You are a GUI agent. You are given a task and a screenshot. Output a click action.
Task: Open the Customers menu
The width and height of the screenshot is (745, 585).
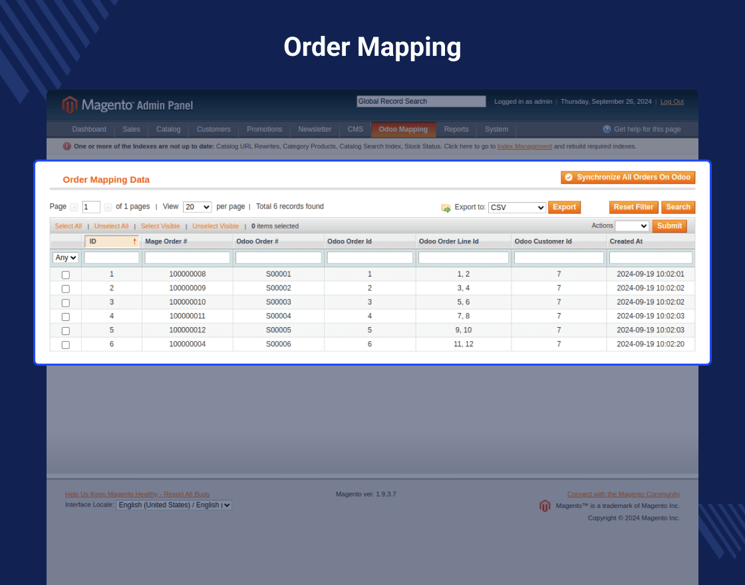point(214,129)
